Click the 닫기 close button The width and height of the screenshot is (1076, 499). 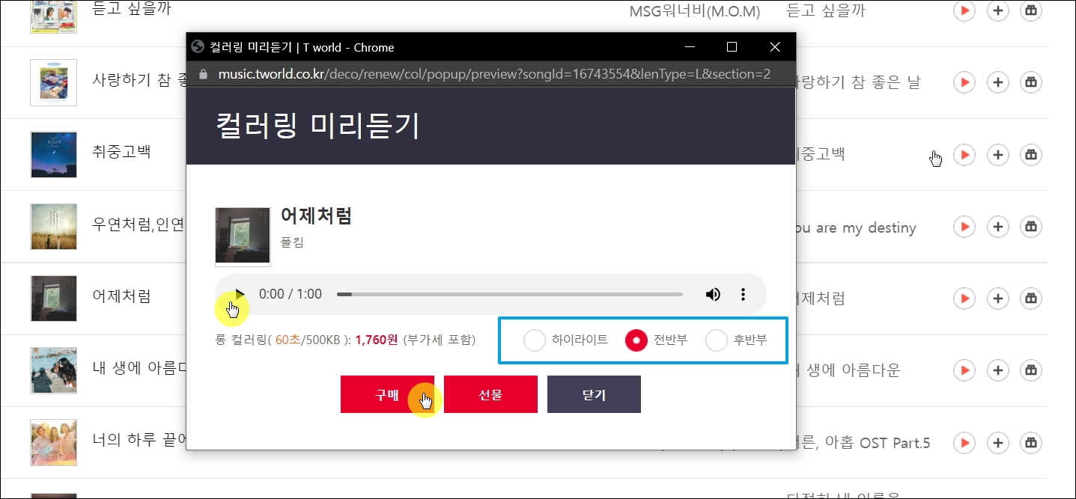click(594, 394)
